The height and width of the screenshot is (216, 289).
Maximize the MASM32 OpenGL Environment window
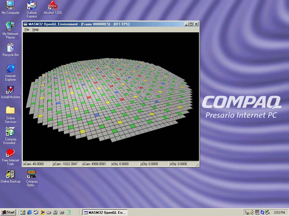(x=191, y=24)
